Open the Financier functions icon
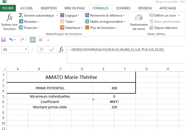 pyautogui.click(x=21, y=28)
